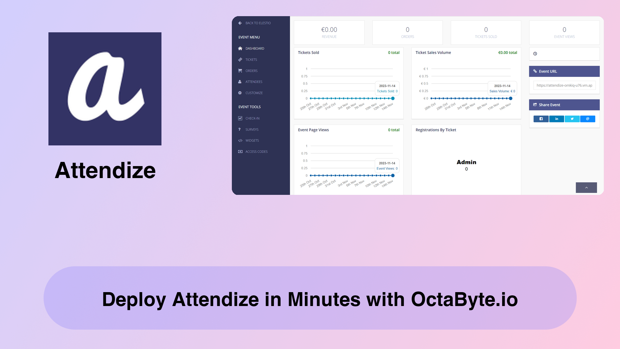Click the Event URL input field
The height and width of the screenshot is (349, 620).
point(564,85)
